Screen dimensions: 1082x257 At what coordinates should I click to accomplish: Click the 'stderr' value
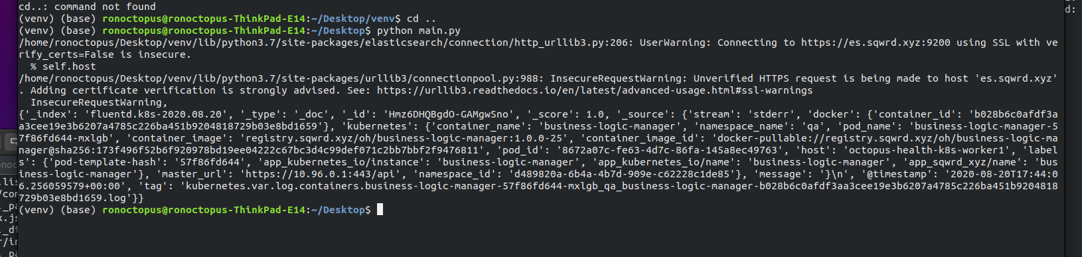(x=771, y=114)
